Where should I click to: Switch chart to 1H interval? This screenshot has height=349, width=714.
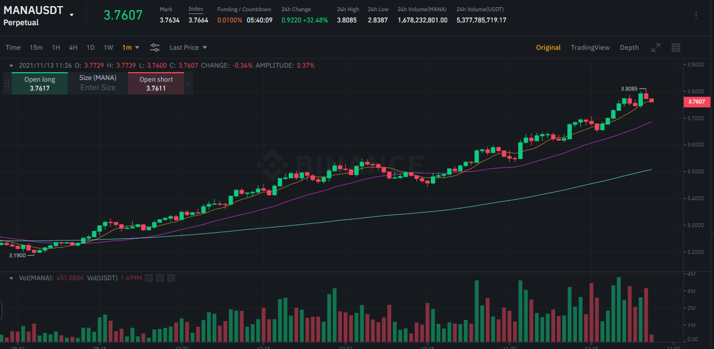click(56, 48)
